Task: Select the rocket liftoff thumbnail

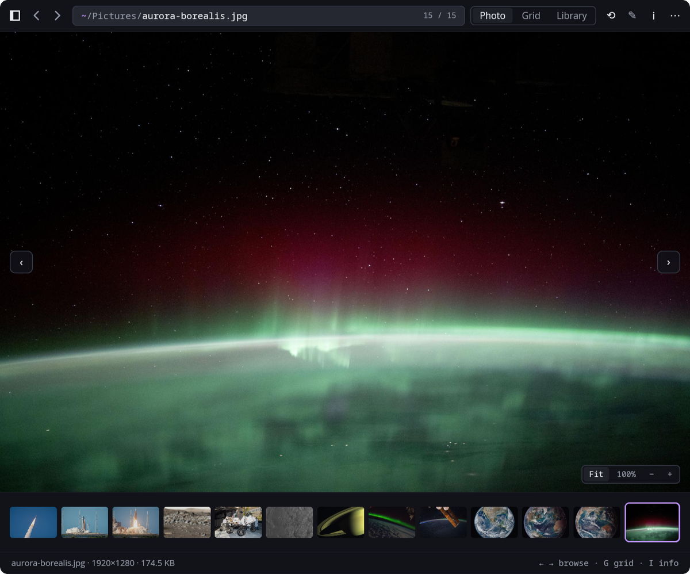Action: click(136, 522)
